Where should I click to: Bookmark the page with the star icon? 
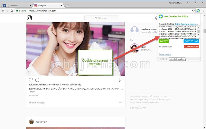pyautogui.click(x=193, y=11)
